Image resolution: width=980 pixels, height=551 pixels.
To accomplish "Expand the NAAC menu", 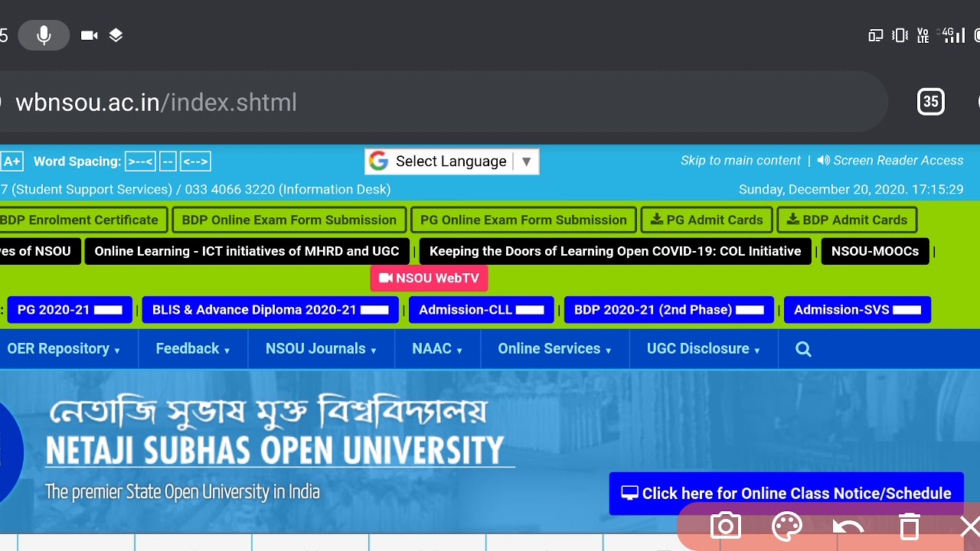I will click(x=437, y=349).
